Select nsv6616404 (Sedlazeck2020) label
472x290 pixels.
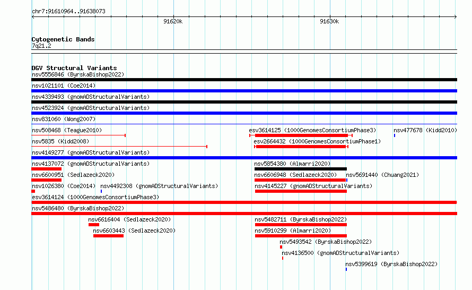129,219
